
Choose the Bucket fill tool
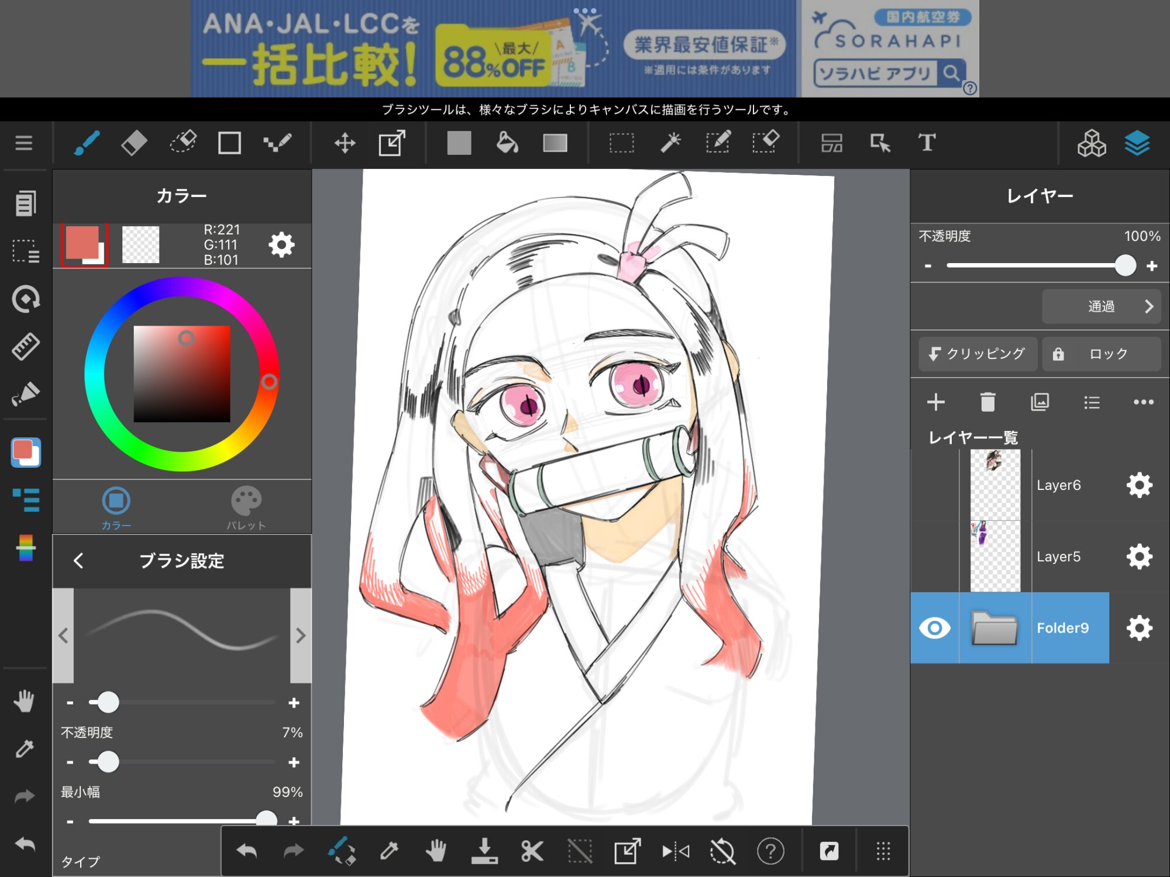pyautogui.click(x=507, y=143)
